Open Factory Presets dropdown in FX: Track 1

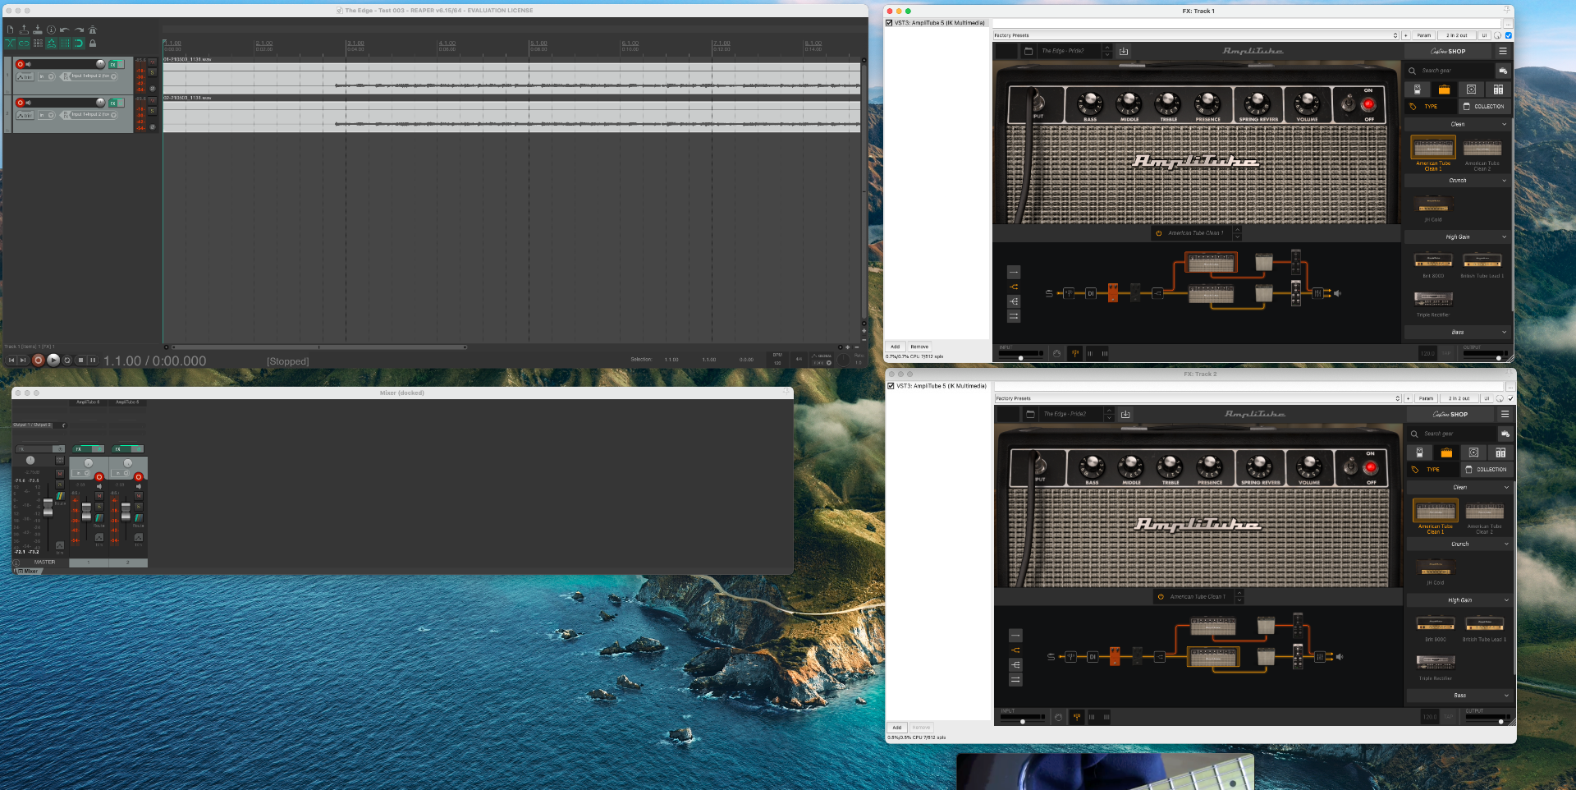[1195, 35]
